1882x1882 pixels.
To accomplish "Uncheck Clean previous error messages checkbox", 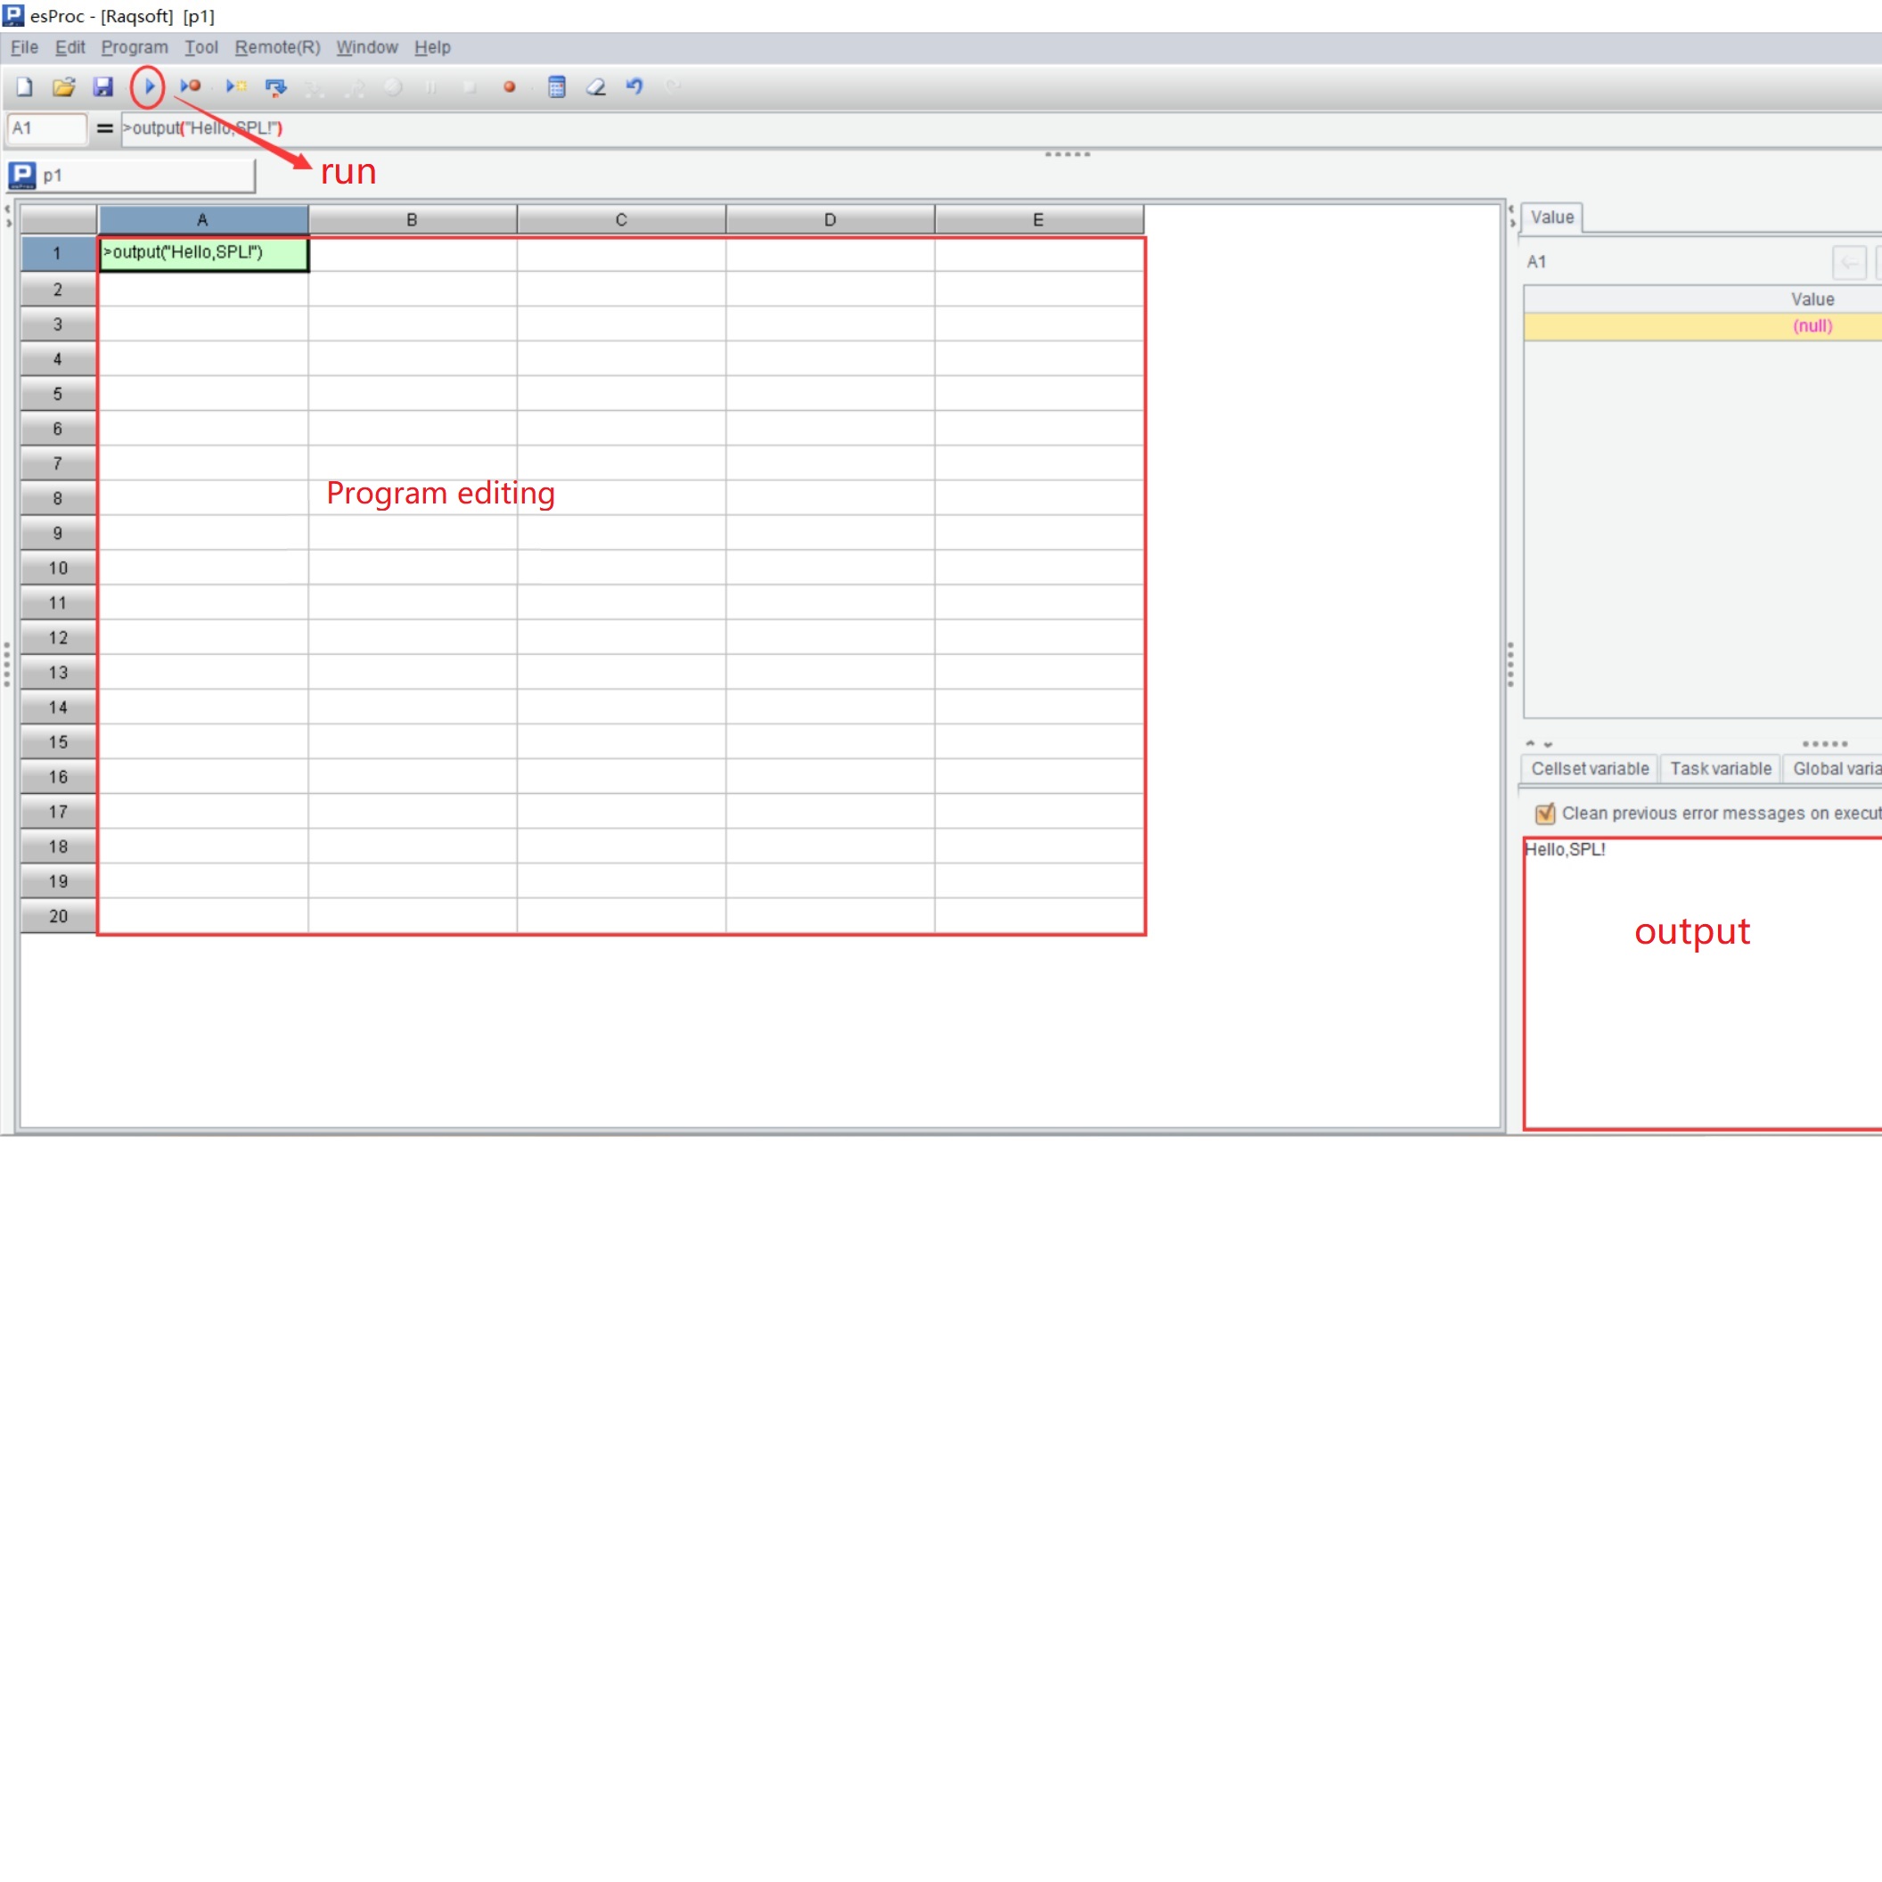I will click(1544, 814).
